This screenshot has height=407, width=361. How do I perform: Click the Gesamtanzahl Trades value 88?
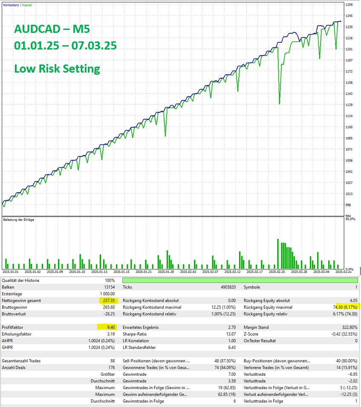click(x=113, y=361)
